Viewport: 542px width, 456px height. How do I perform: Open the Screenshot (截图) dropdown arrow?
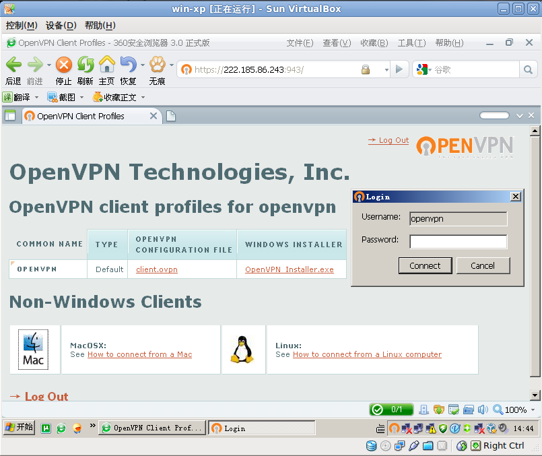point(81,98)
